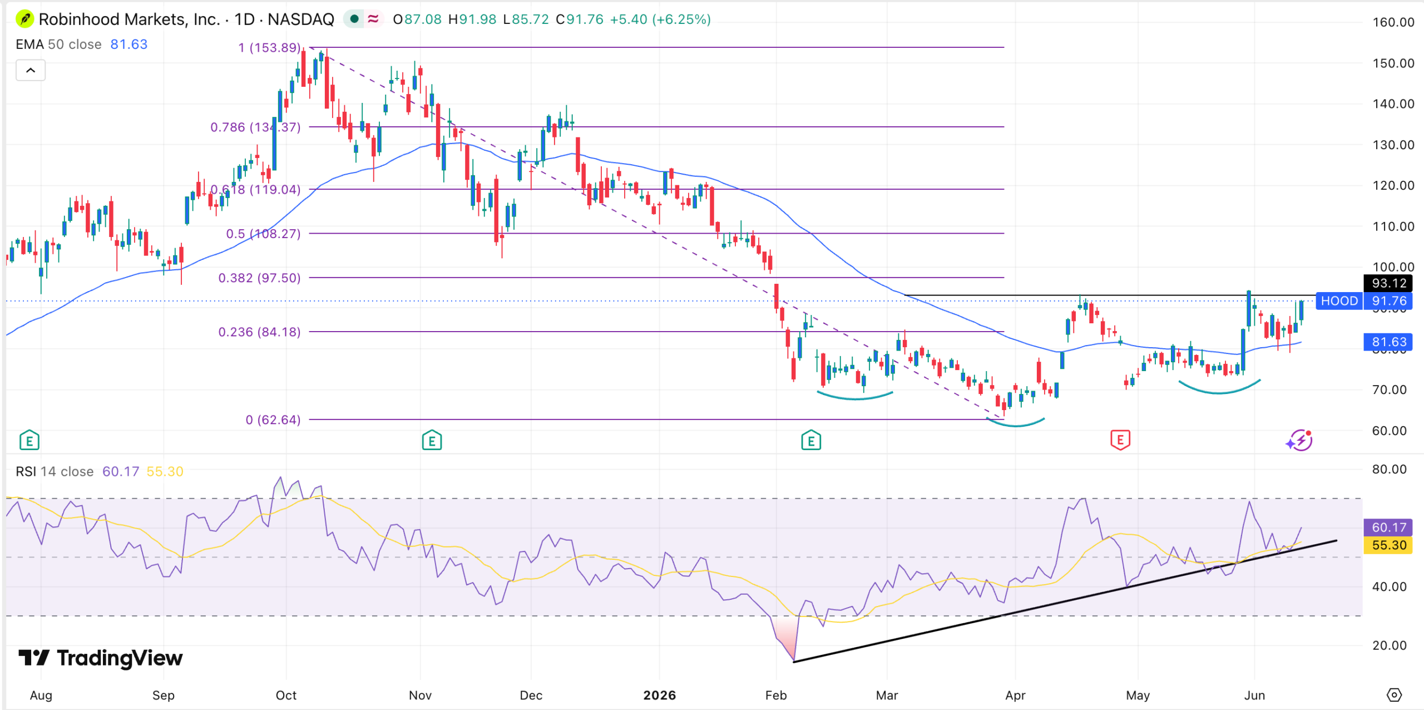Click the 160.00 price scale label

point(1393,22)
